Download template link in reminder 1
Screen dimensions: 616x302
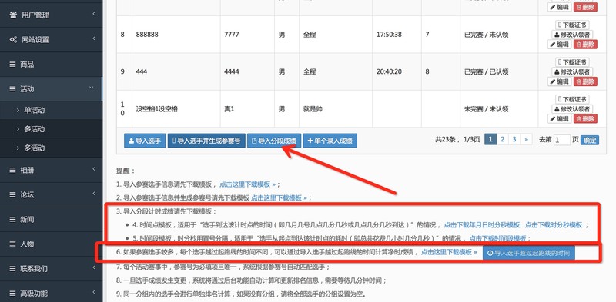point(247,184)
